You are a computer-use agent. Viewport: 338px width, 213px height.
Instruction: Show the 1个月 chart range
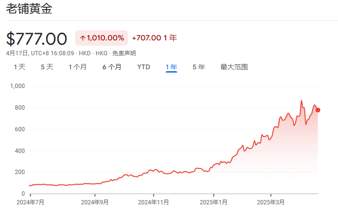point(78,67)
